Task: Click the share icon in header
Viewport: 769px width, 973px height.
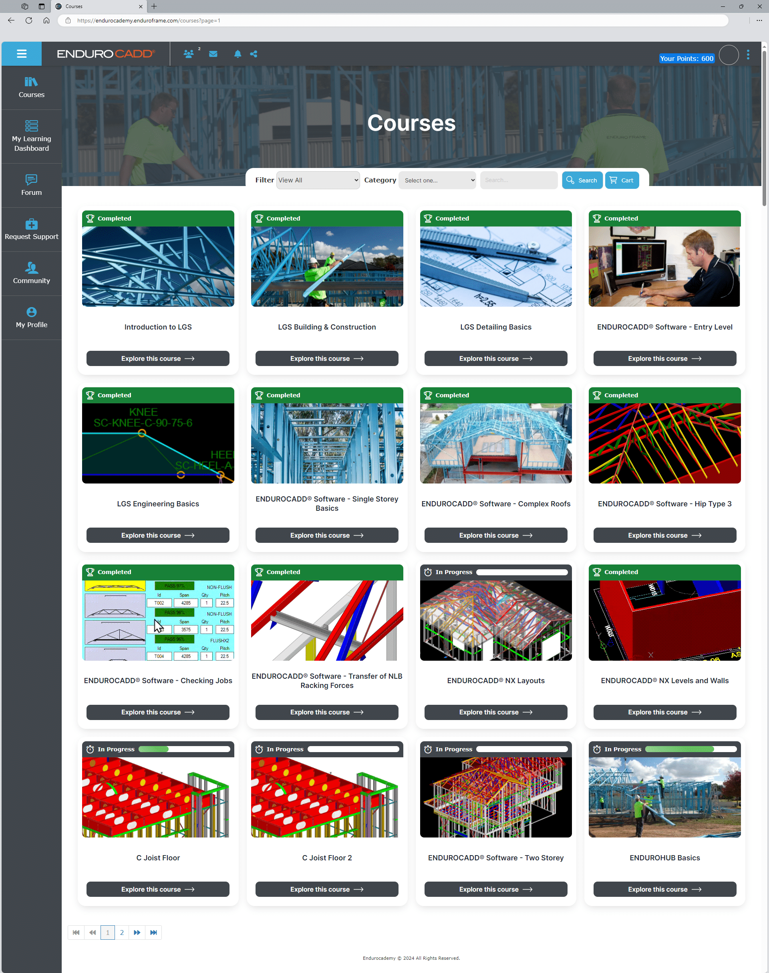Action: [x=254, y=54]
